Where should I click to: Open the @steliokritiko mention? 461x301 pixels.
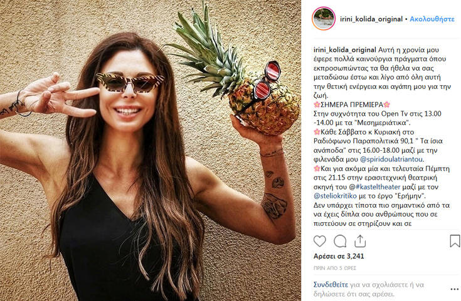click(x=335, y=196)
